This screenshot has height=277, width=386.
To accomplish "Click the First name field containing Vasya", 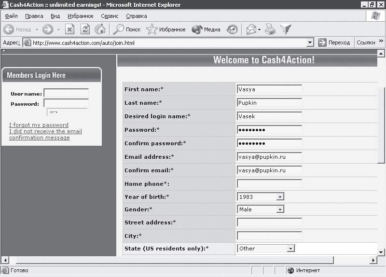I will pyautogui.click(x=269, y=89).
